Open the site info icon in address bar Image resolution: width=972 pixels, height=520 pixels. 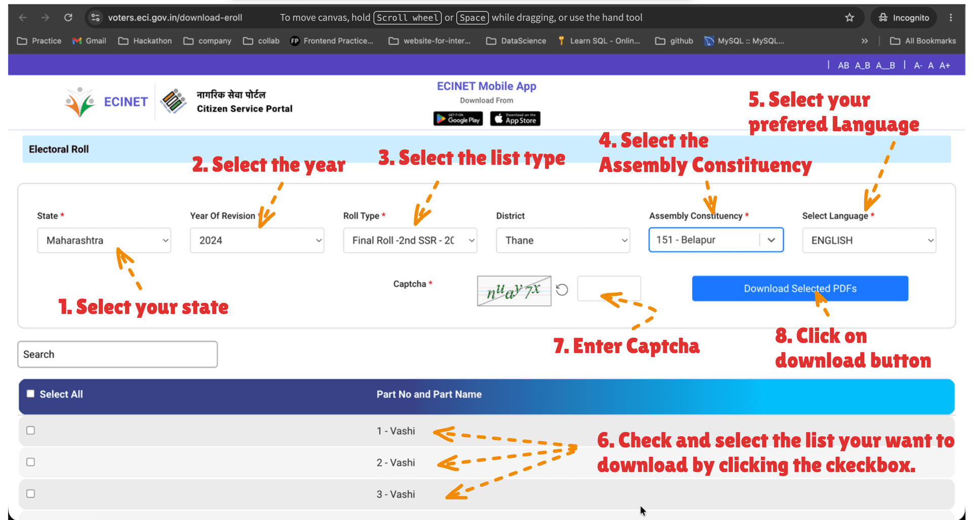click(x=95, y=18)
